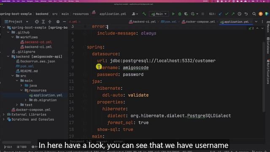Commit changes with Git checkmark icon
This screenshot has width=270, height=152.
point(227,14)
